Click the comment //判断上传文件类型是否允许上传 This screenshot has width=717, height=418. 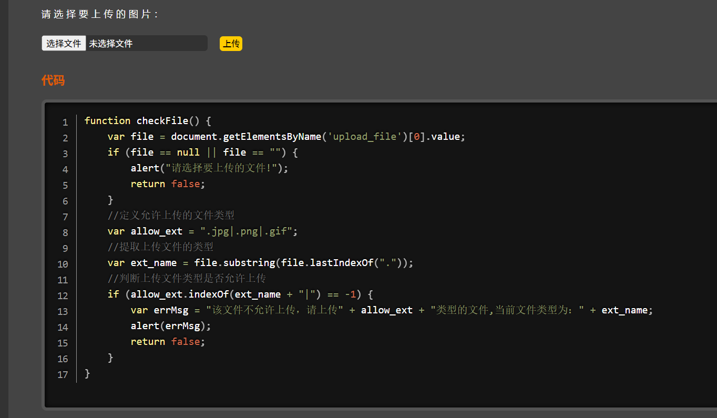click(187, 279)
